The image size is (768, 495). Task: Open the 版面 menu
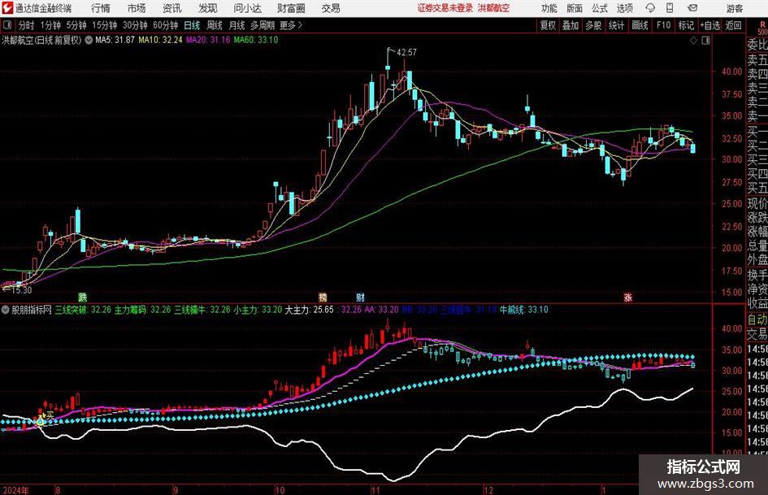pos(574,8)
